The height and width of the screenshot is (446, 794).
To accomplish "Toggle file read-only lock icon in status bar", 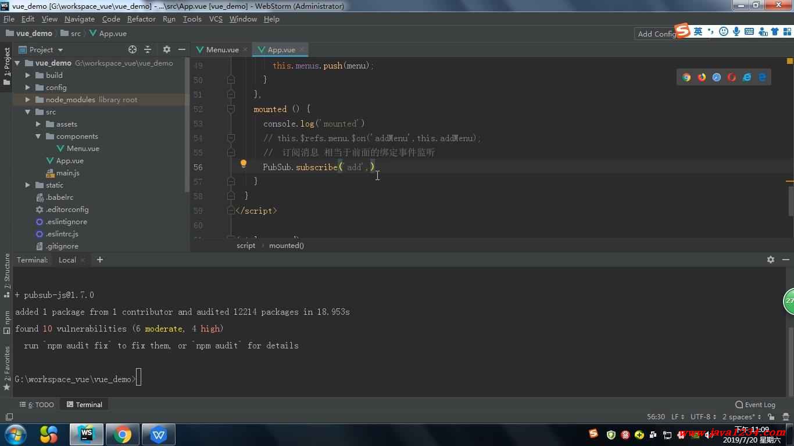I will point(771,417).
